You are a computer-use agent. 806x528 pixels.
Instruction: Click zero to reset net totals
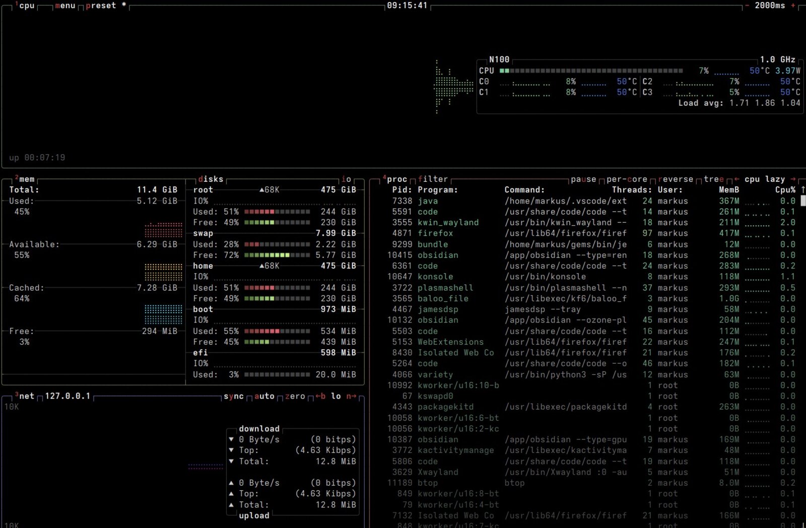tap(295, 396)
